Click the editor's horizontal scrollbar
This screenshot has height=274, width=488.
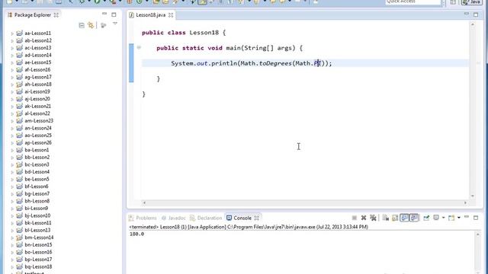[304, 202]
